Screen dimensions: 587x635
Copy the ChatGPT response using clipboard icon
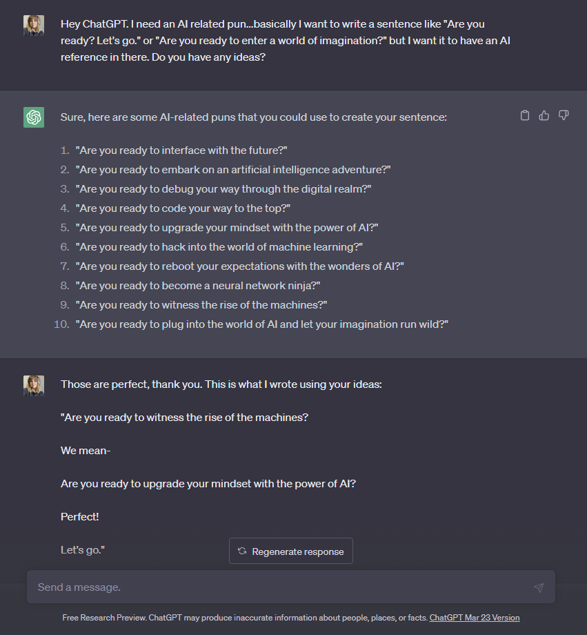pos(525,116)
